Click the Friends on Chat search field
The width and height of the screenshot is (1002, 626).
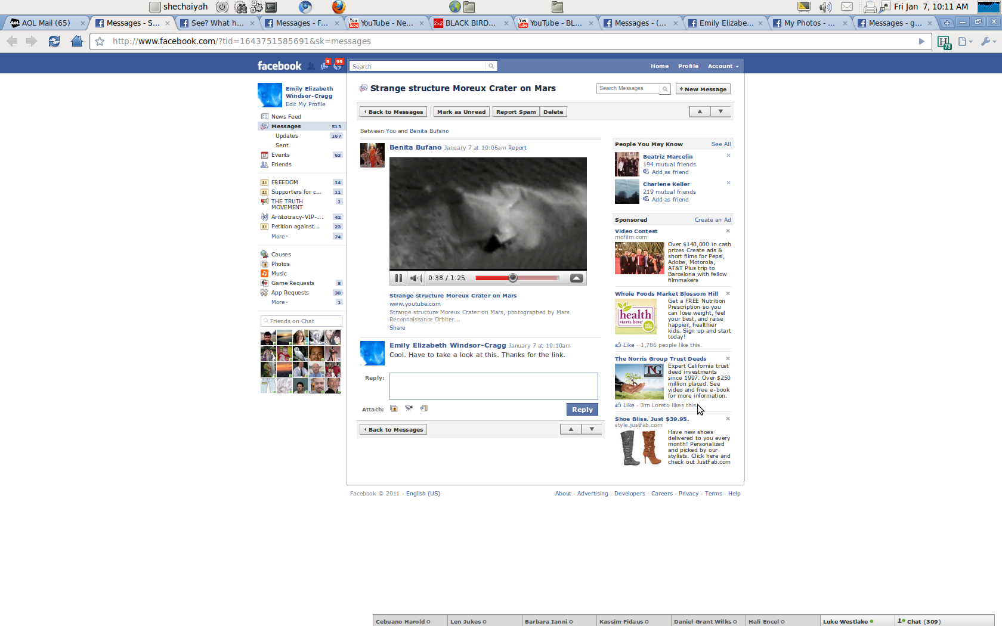(301, 321)
